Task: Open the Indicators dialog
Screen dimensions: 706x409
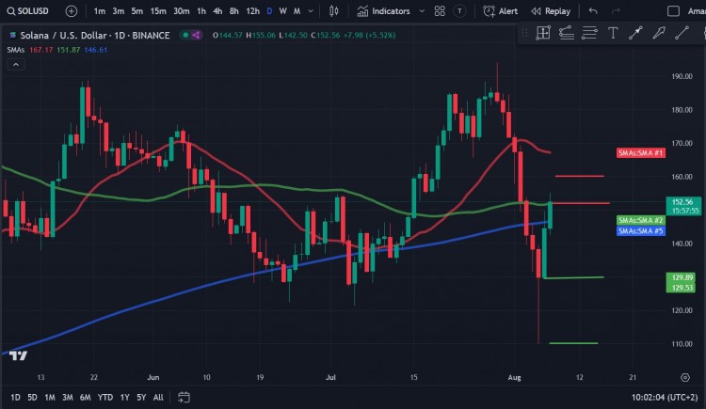Action: pyautogui.click(x=384, y=10)
